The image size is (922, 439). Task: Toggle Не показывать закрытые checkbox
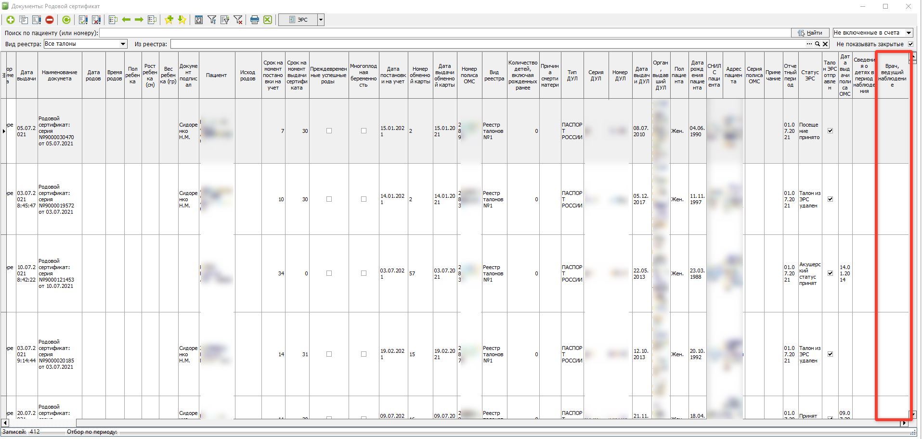click(910, 44)
